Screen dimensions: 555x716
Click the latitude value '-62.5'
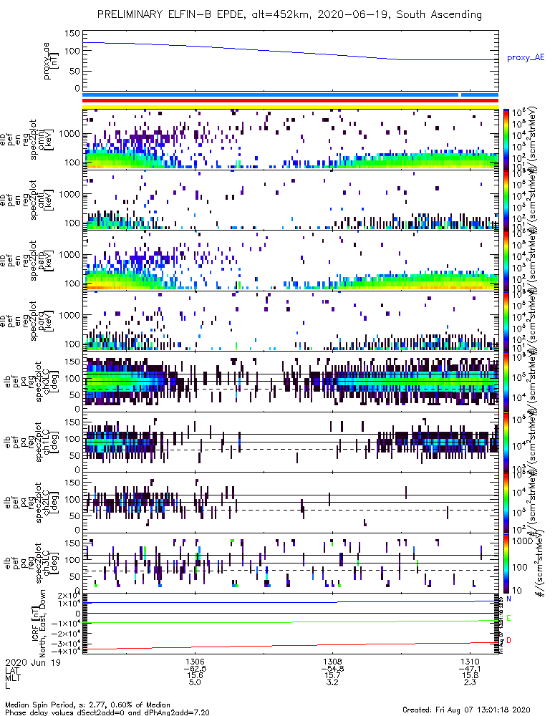click(195, 669)
